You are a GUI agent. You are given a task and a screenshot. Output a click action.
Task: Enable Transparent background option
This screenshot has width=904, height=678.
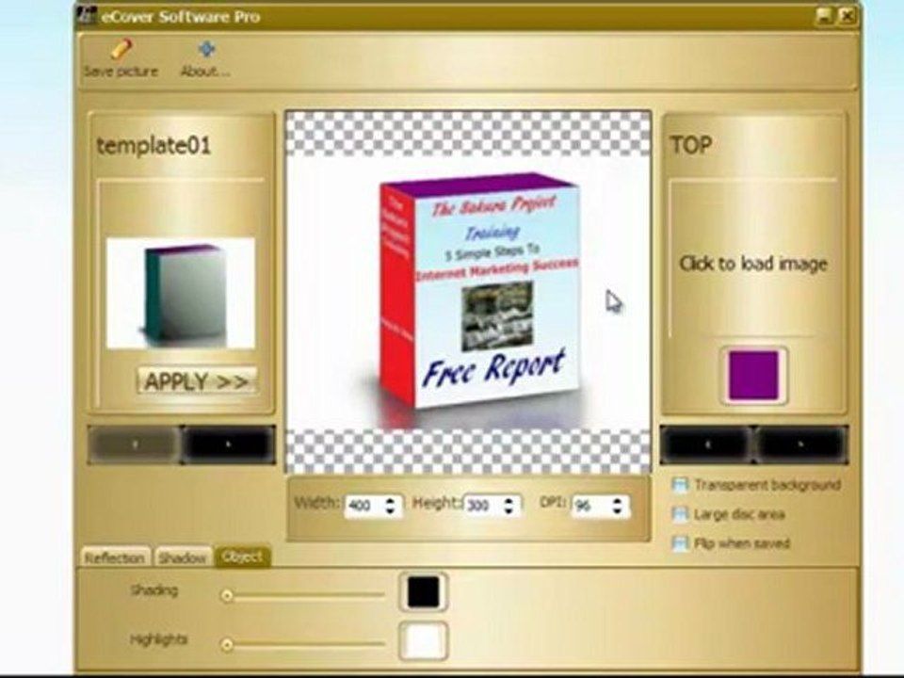(680, 484)
